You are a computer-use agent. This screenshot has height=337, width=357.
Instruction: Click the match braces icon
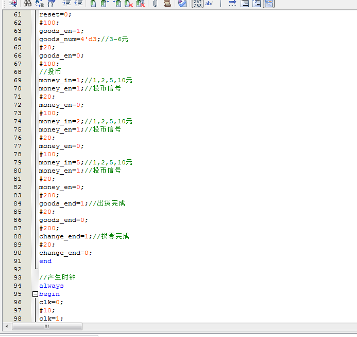[x=52, y=4]
